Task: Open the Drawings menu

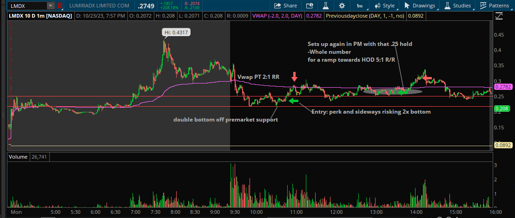Action: click(420, 6)
